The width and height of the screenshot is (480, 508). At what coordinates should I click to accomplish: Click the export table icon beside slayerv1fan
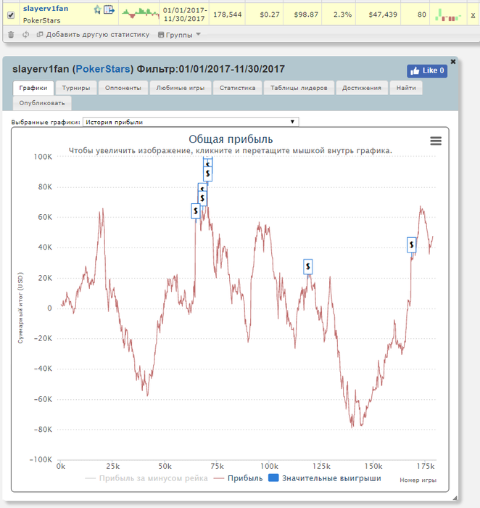pos(109,9)
